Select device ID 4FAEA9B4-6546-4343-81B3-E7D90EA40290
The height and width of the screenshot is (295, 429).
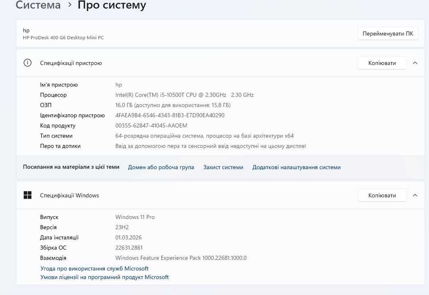[170, 115]
